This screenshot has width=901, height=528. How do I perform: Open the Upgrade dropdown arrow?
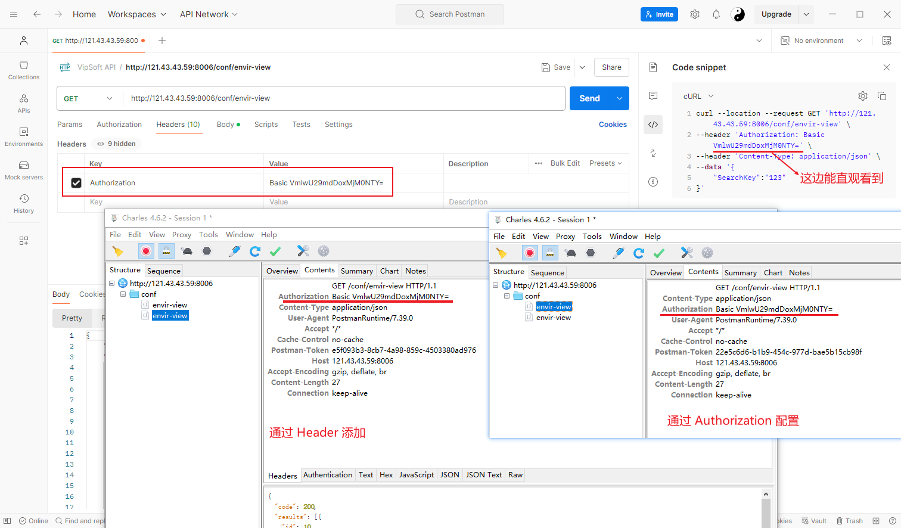[x=806, y=14]
